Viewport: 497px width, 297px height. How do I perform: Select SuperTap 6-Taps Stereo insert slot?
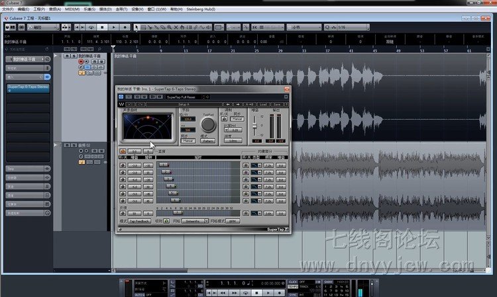coord(28,88)
